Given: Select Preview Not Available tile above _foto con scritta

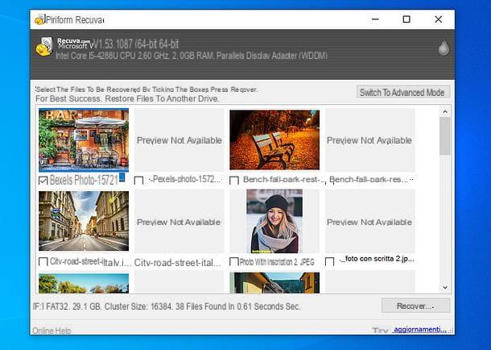Looking at the screenshot, I should [369, 221].
